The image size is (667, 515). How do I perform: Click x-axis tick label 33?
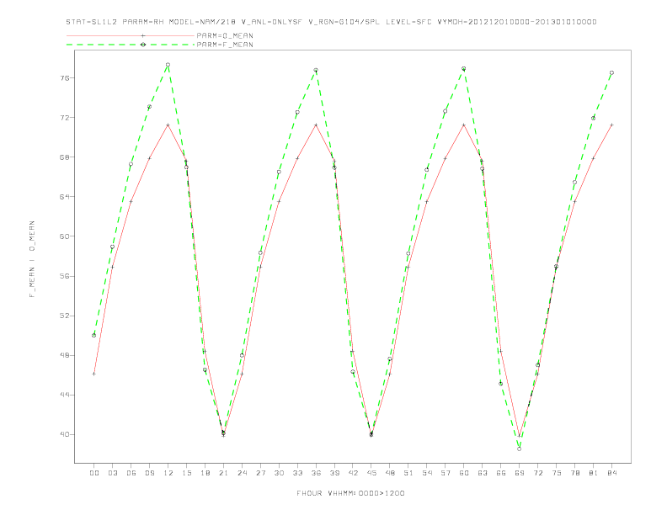(x=297, y=473)
